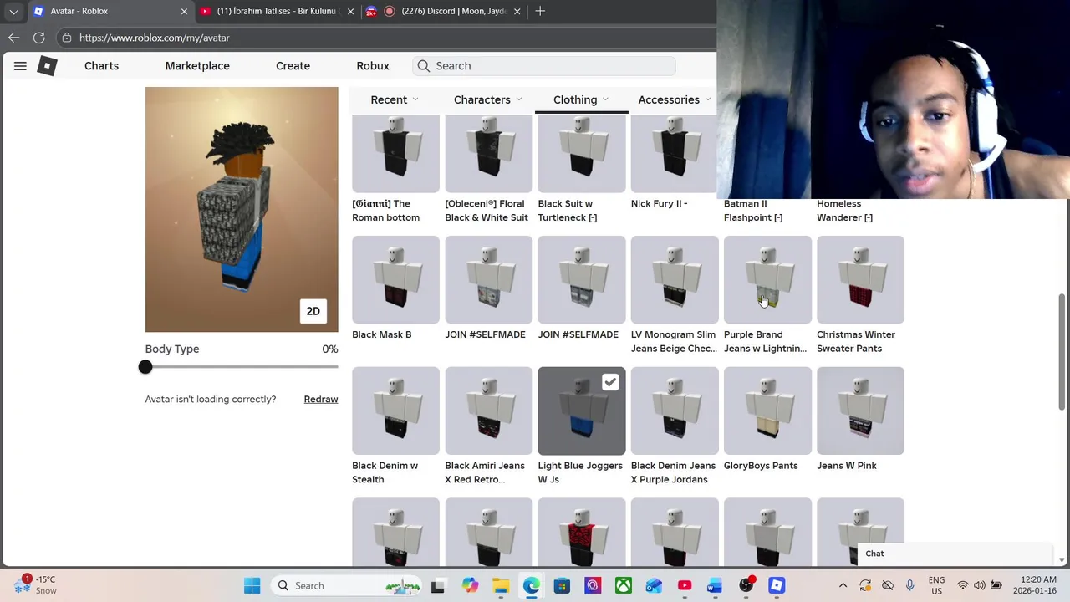Open Microsoft Store taskbar icon

point(562,586)
